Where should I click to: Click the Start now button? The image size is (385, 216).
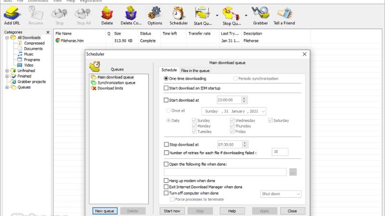coord(172,211)
